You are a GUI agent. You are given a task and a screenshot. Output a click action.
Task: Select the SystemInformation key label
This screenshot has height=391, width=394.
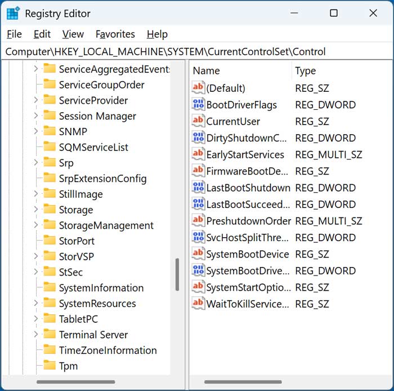(x=101, y=288)
